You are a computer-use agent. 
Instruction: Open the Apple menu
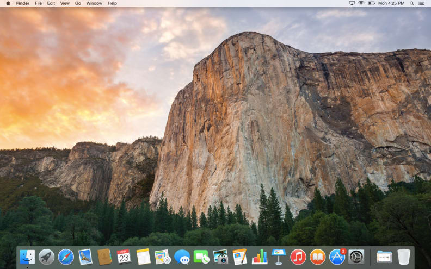[x=8, y=3]
